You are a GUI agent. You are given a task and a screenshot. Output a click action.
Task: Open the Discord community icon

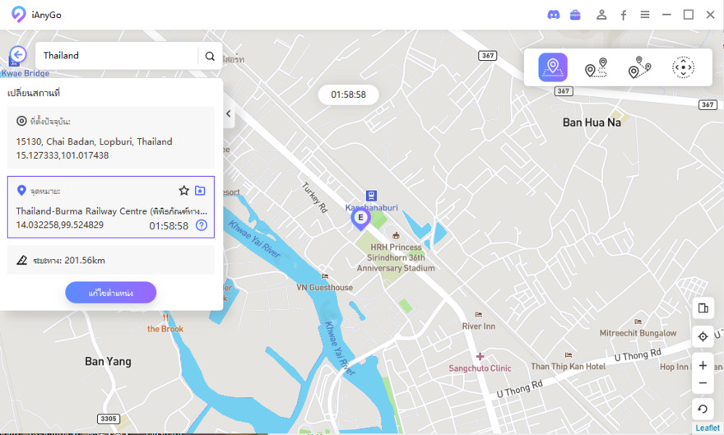point(553,15)
